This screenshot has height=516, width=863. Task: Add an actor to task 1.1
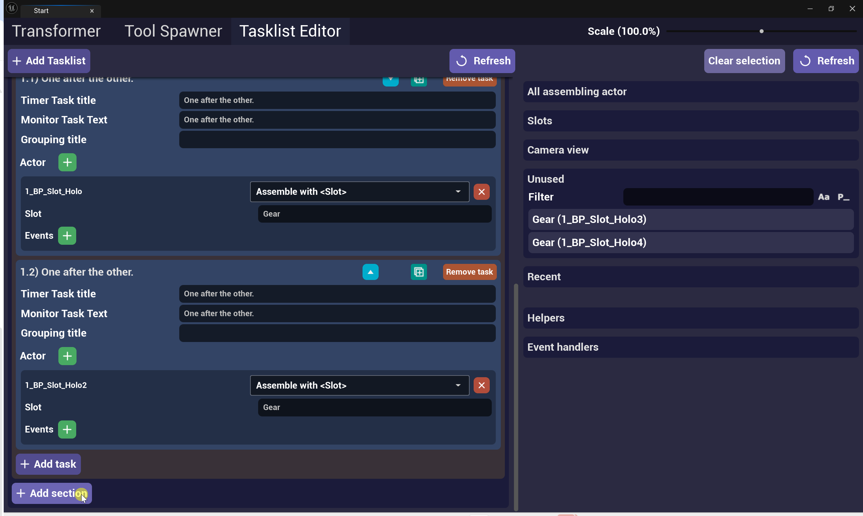67,162
